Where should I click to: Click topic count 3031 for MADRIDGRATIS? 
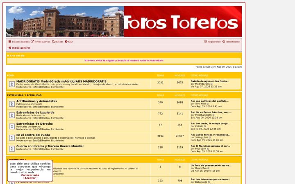pos(160,83)
